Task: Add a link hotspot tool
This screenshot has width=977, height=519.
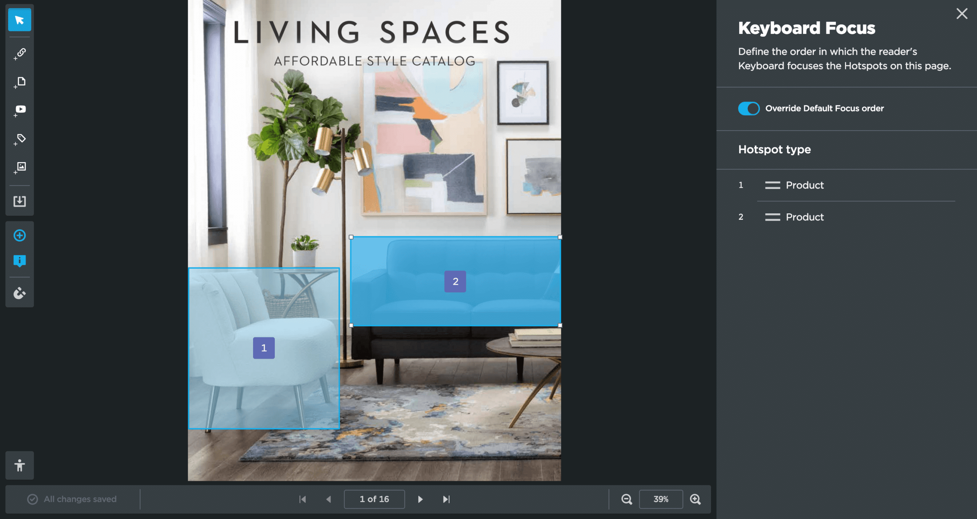Action: (20, 53)
